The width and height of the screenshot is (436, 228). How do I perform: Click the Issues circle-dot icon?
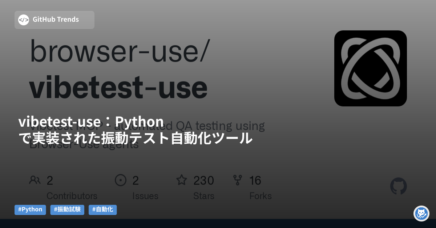coord(120,180)
